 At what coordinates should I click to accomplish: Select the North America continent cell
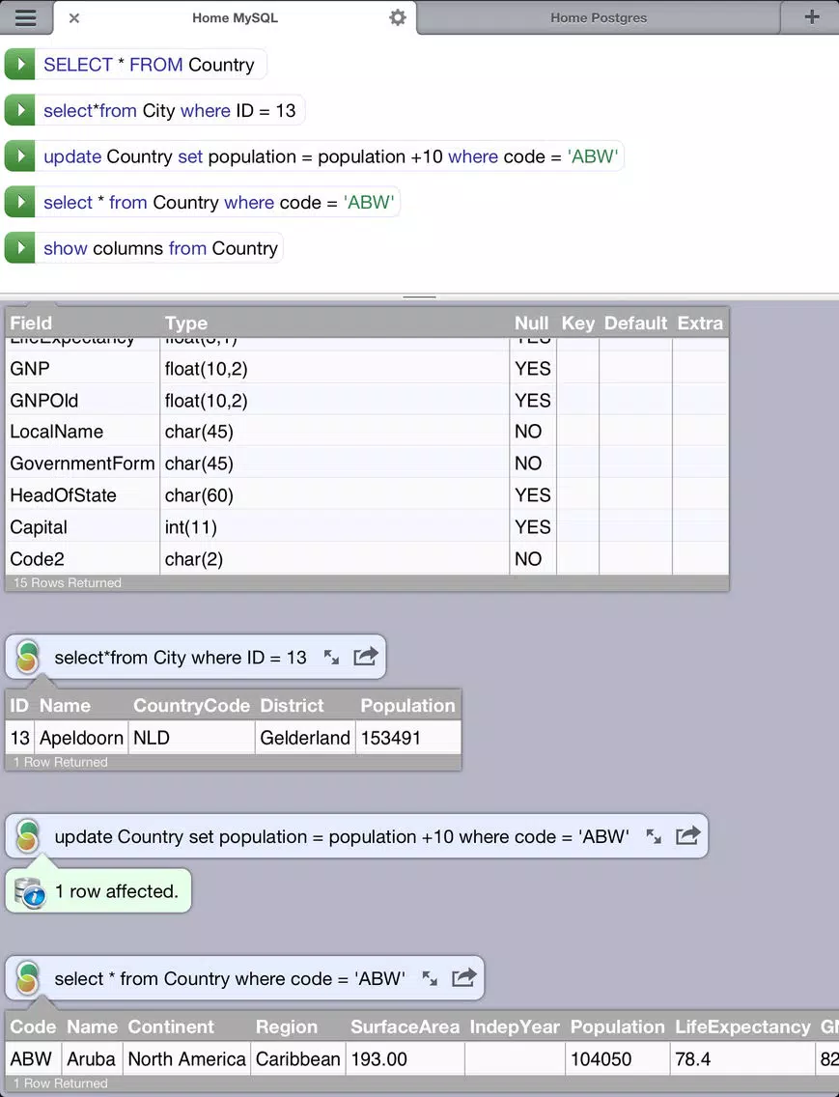(x=187, y=1059)
